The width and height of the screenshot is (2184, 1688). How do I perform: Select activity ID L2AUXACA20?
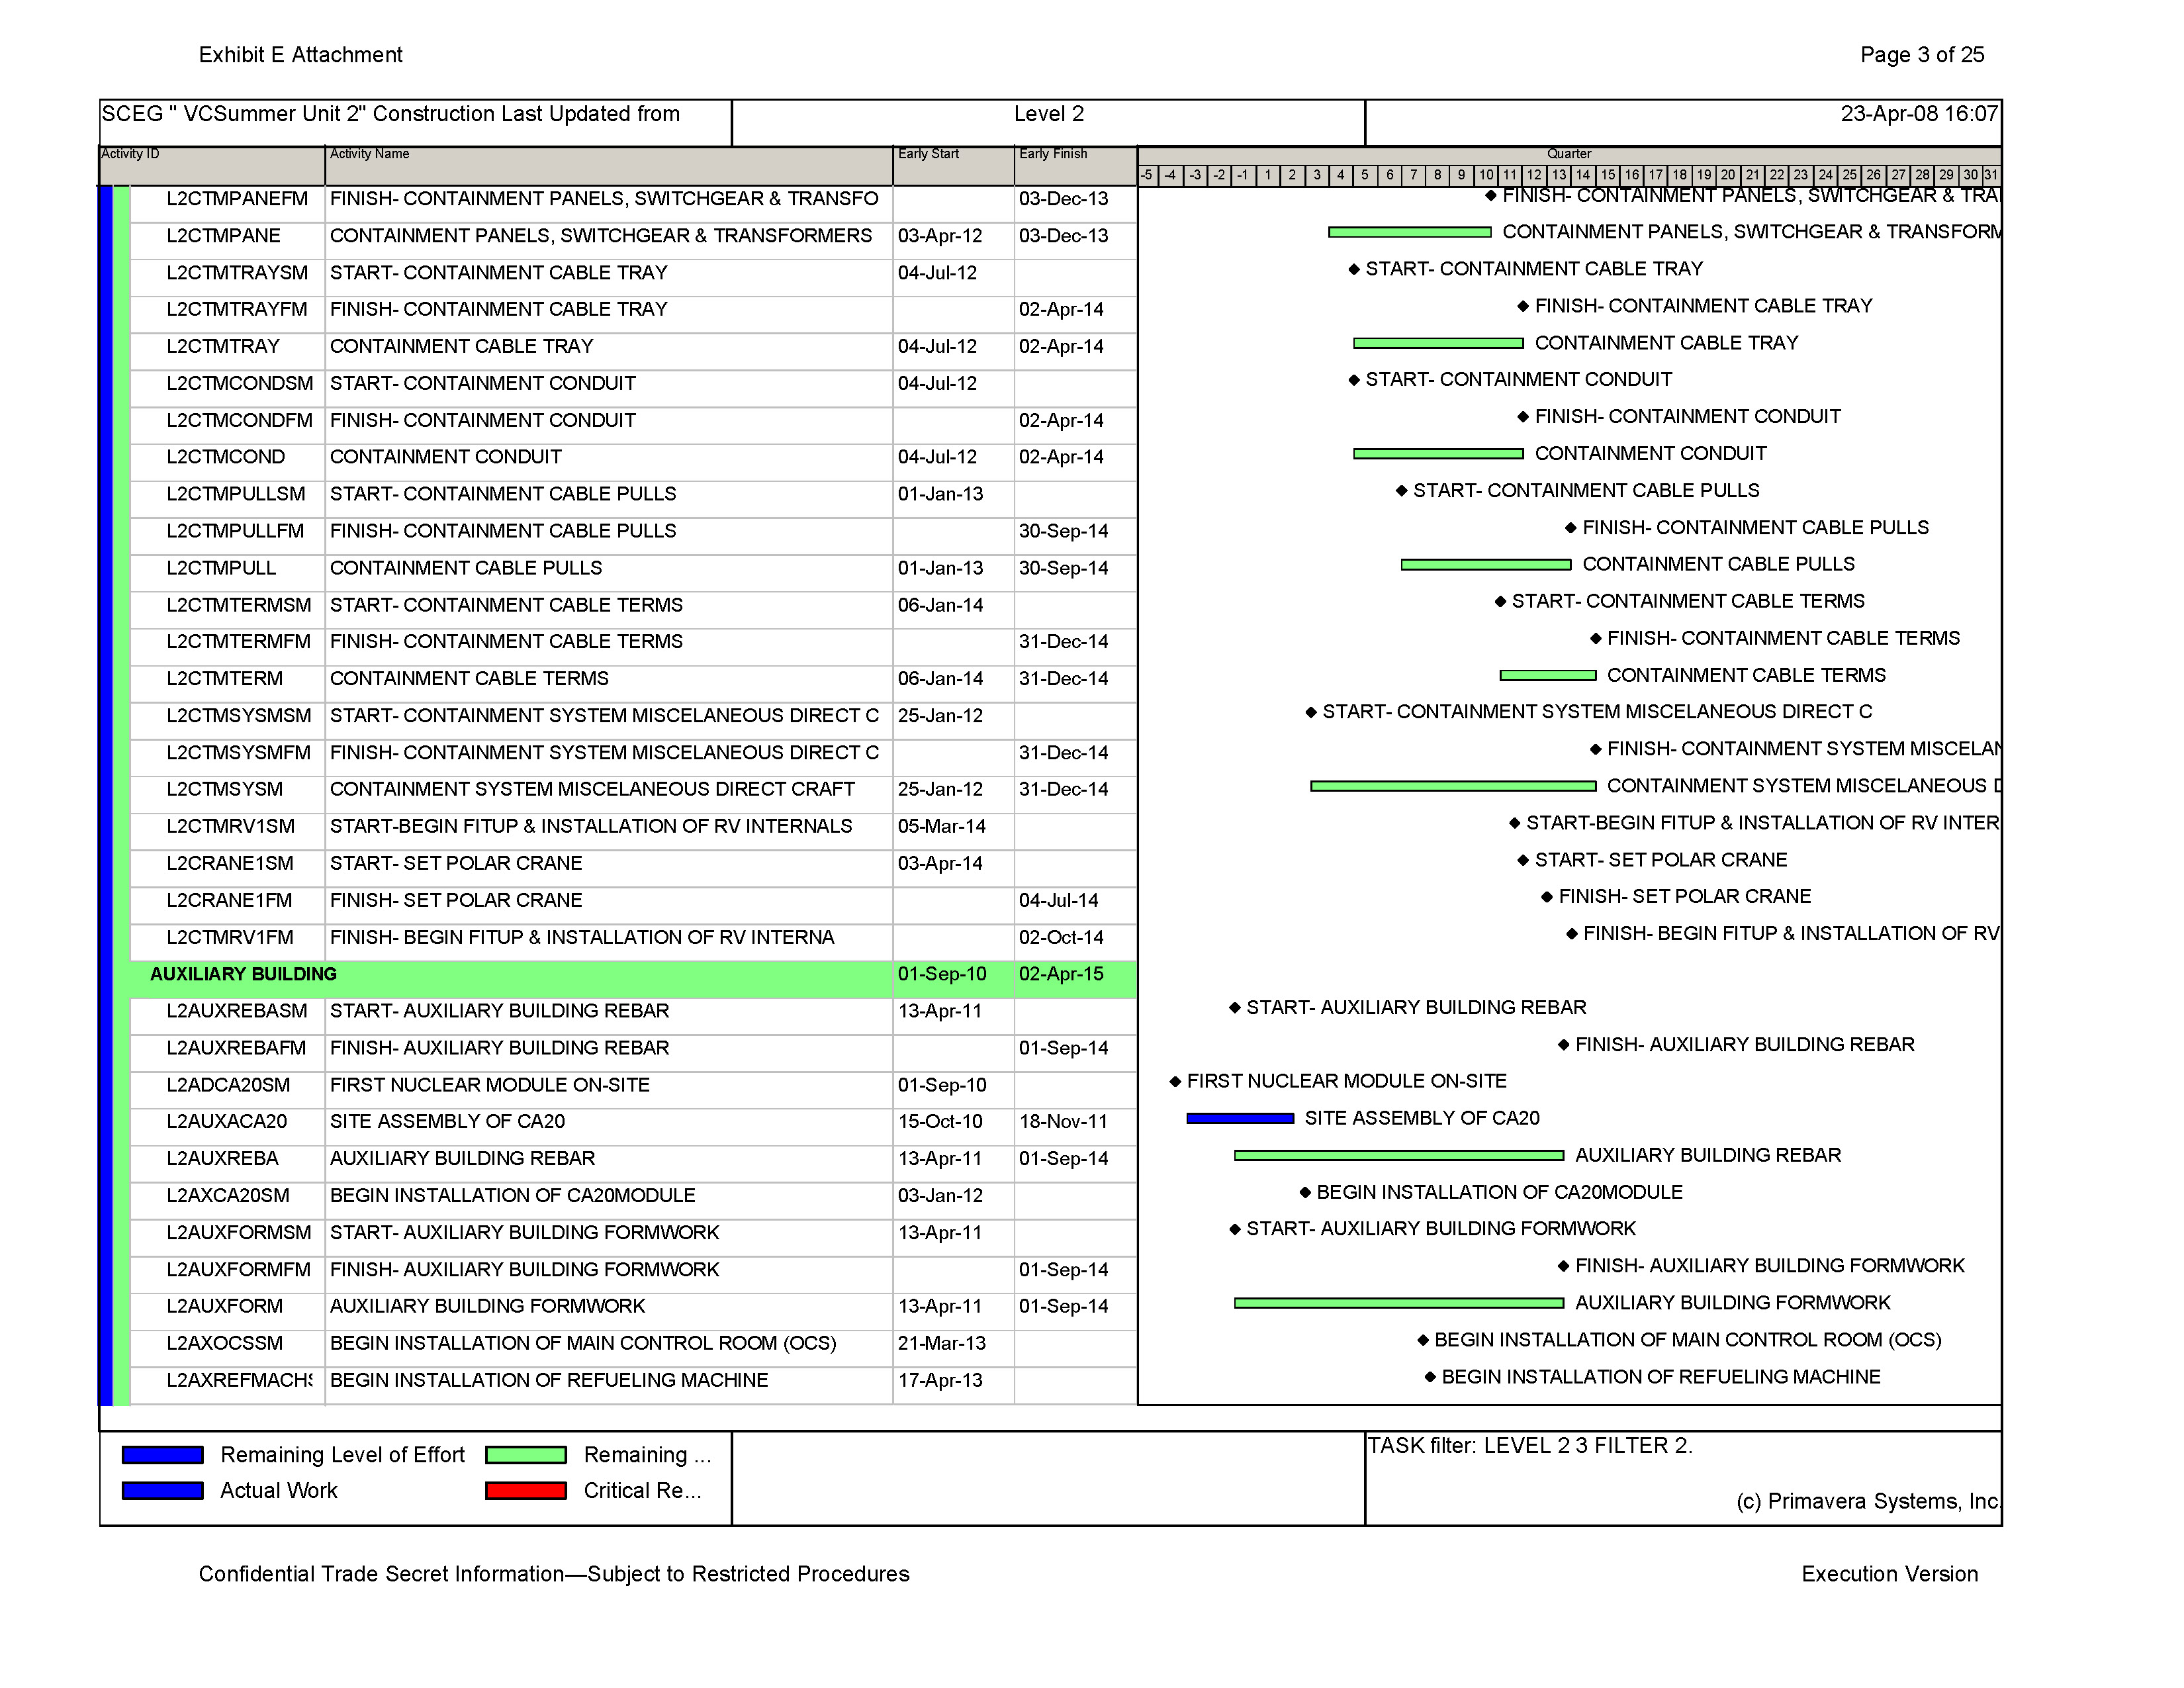click(226, 1122)
